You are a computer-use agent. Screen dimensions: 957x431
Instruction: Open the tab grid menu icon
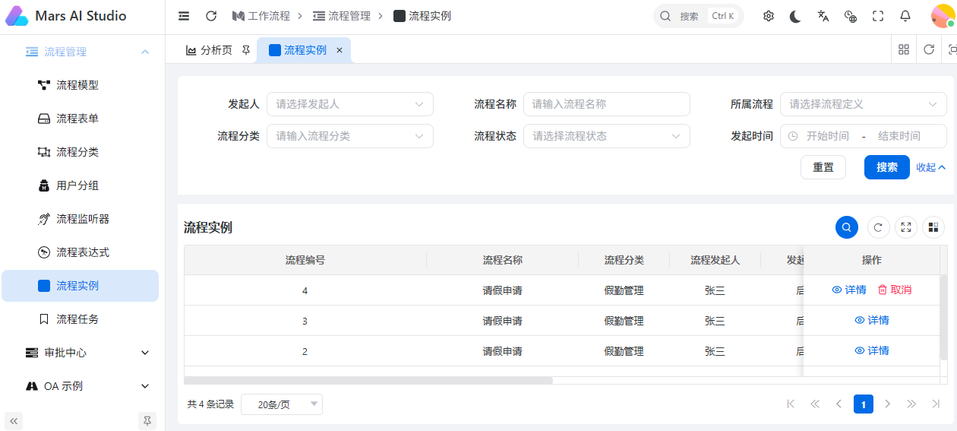(904, 49)
